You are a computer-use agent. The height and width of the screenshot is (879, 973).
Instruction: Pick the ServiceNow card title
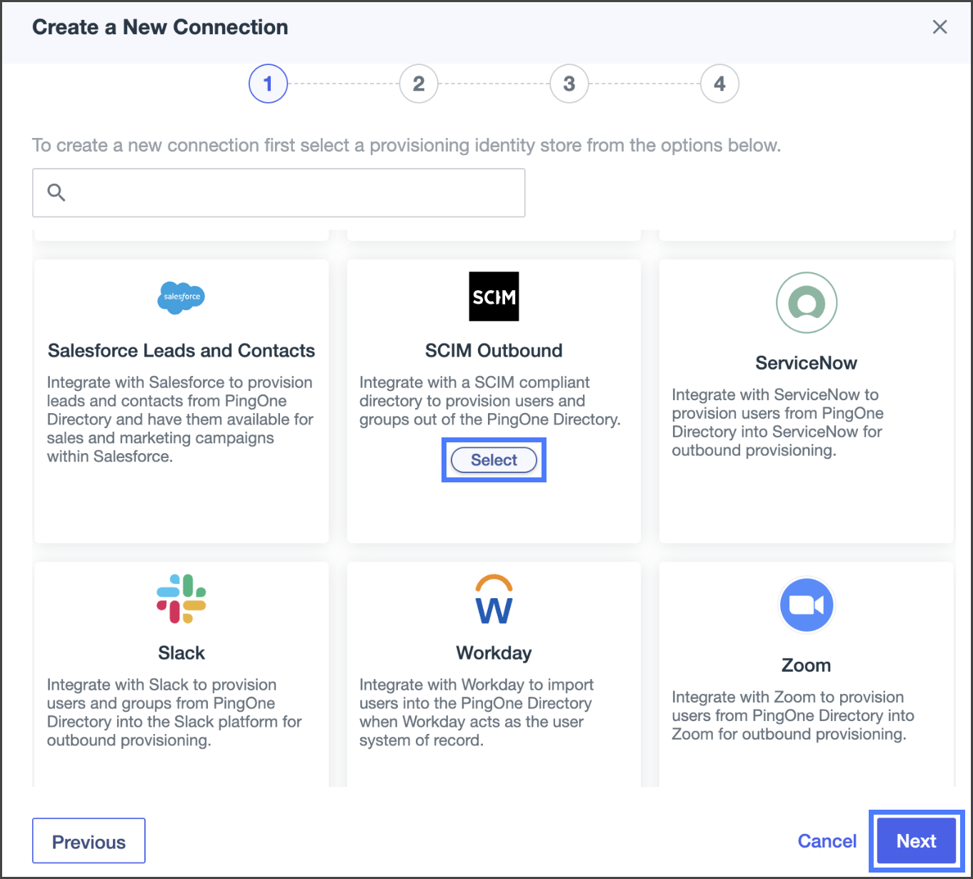(806, 363)
